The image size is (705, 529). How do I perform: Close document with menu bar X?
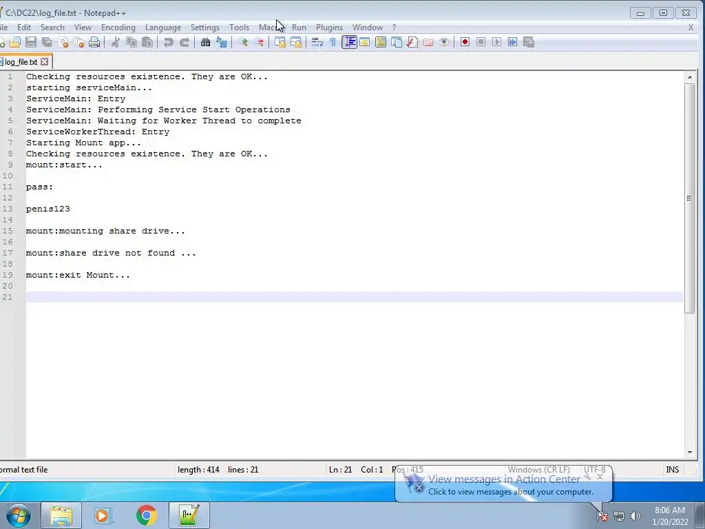[x=691, y=28]
